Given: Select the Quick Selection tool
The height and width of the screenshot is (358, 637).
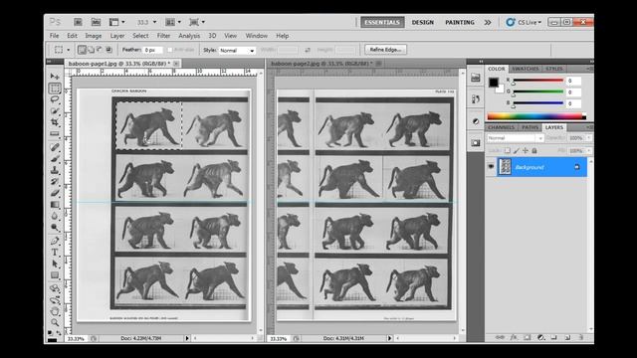Looking at the screenshot, I should [x=55, y=110].
